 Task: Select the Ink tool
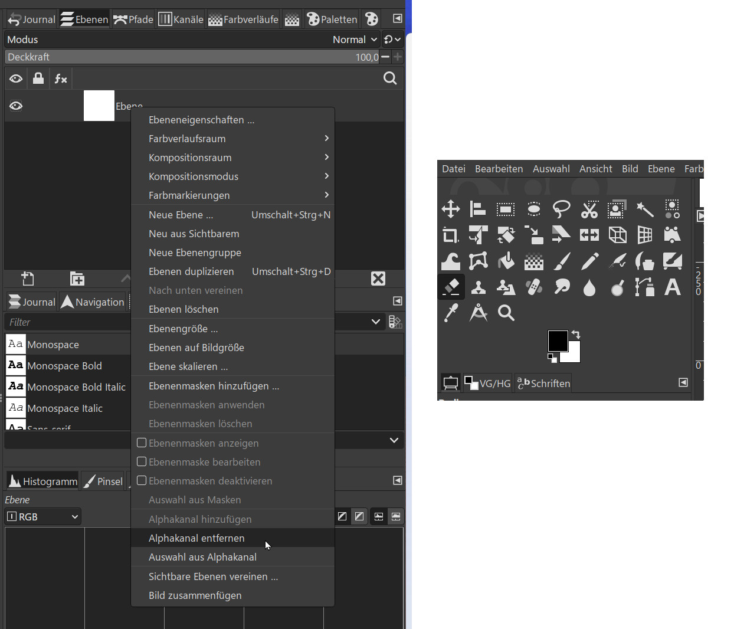644,261
